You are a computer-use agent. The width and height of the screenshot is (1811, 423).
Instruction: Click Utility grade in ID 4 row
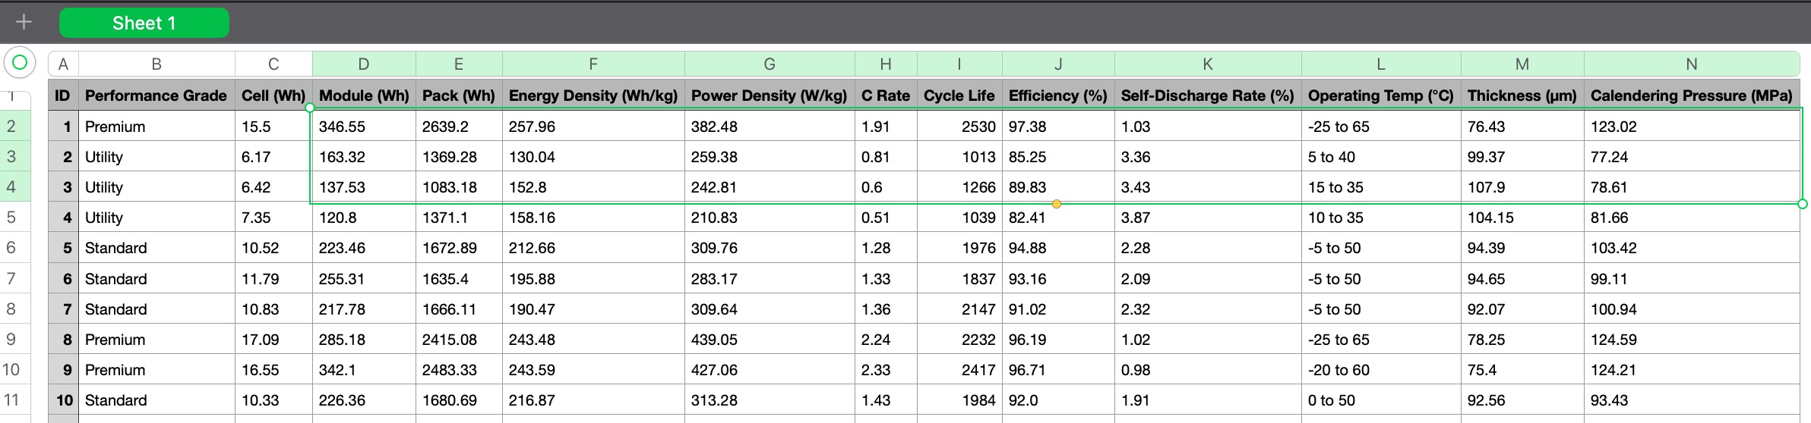click(x=156, y=218)
